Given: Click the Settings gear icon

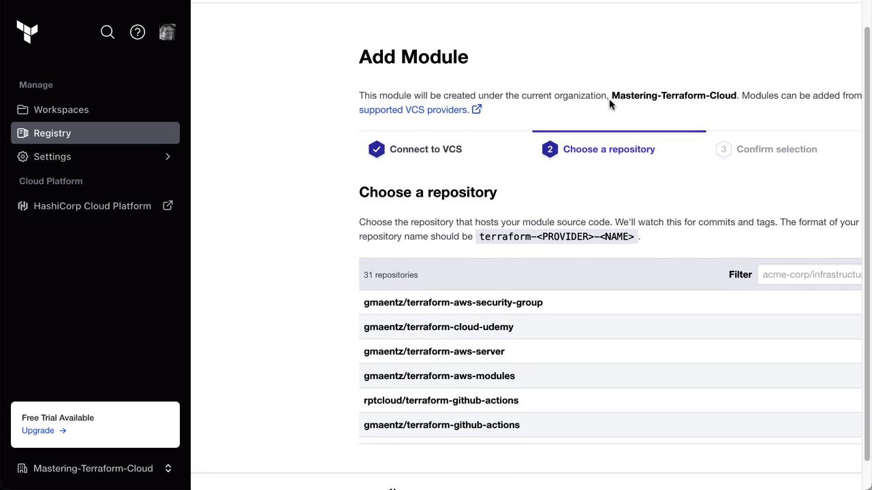Looking at the screenshot, I should 23,157.
